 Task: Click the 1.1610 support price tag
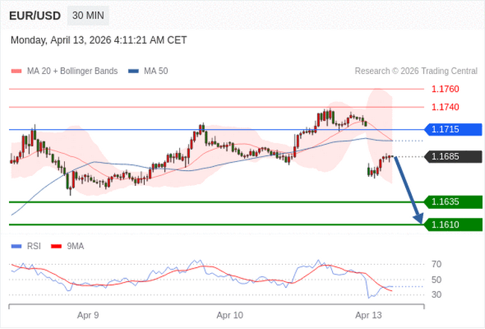[x=453, y=225]
